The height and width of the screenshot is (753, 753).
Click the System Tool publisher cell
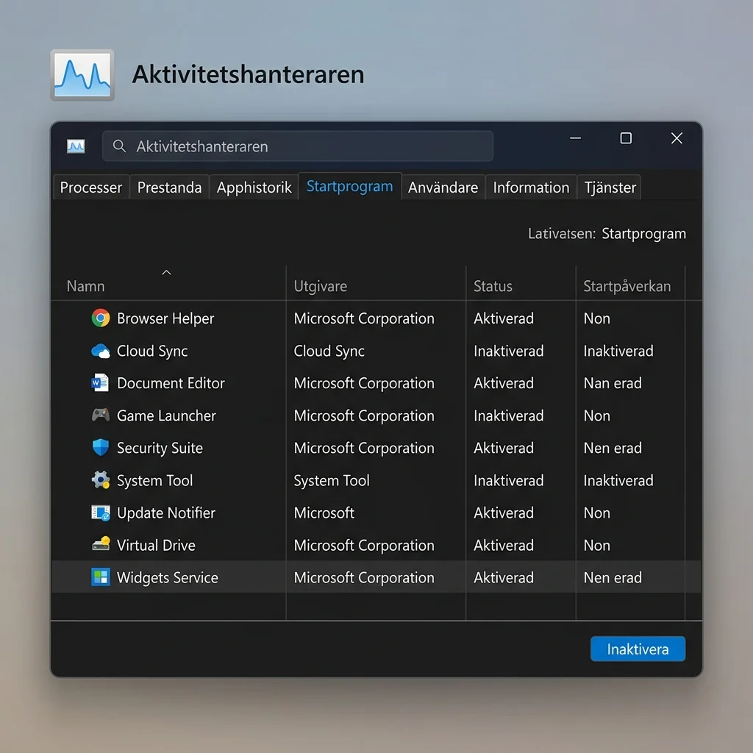click(332, 481)
